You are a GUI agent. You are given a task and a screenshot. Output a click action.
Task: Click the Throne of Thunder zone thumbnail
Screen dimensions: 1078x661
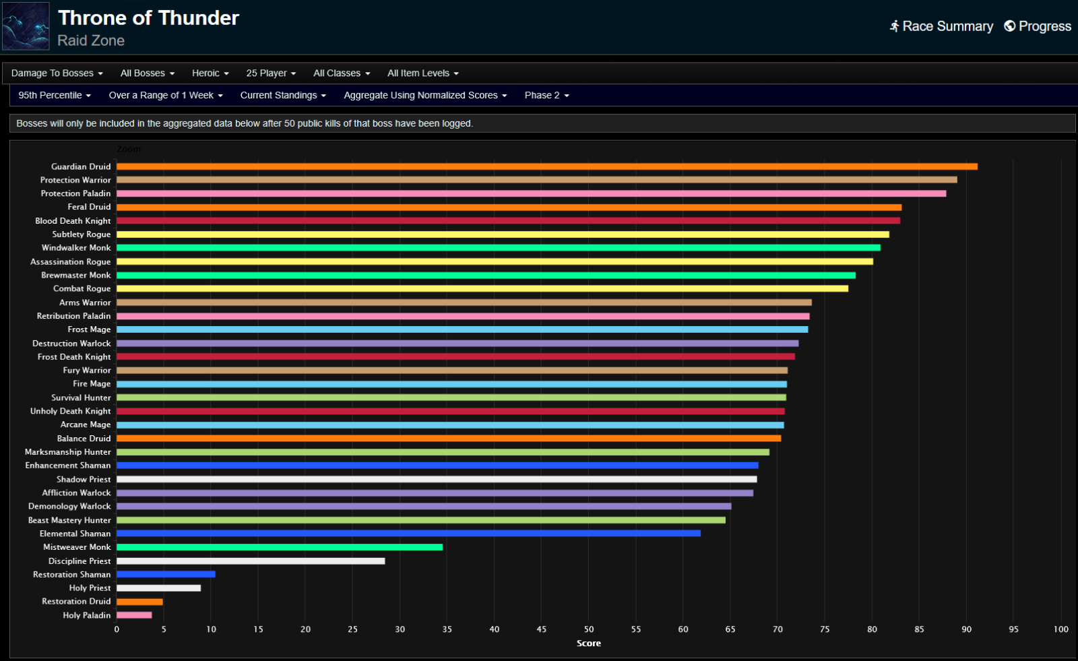[26, 26]
